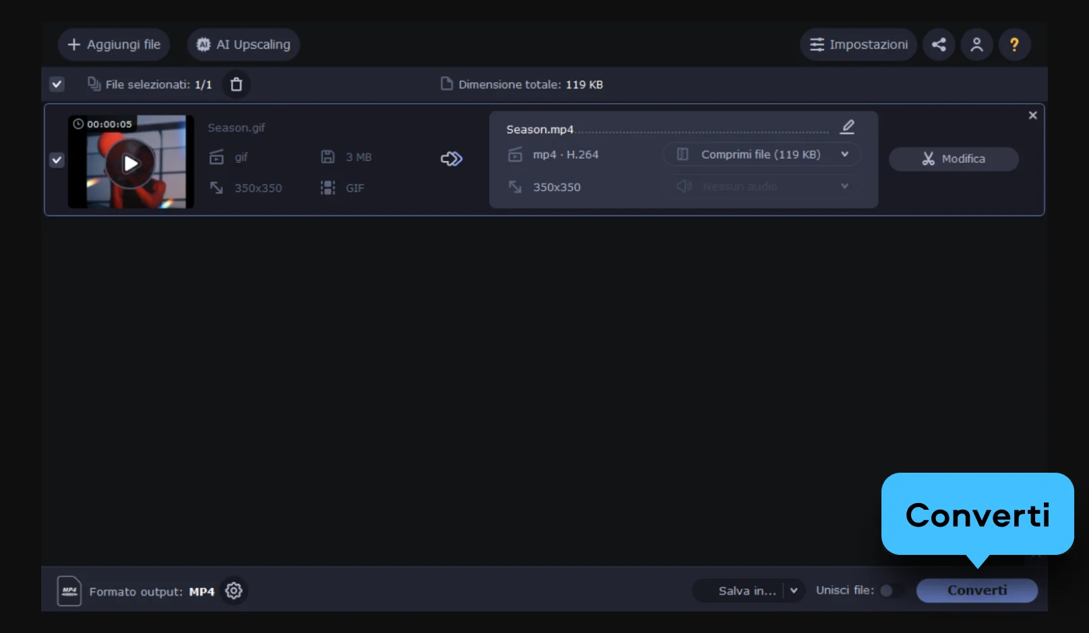Viewport: 1089px width, 633px height.
Task: Click the MP4 format file icon
Action: point(69,591)
